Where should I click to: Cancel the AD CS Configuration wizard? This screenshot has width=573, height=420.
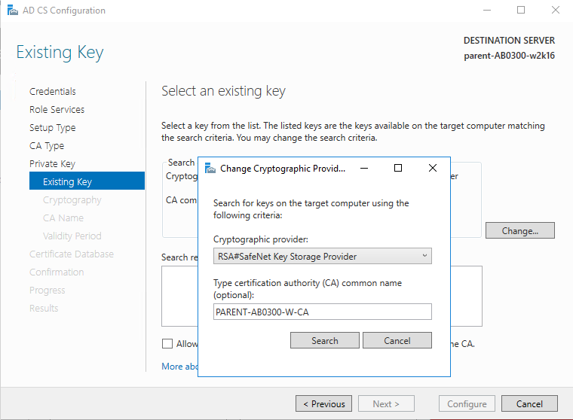pyautogui.click(x=529, y=403)
